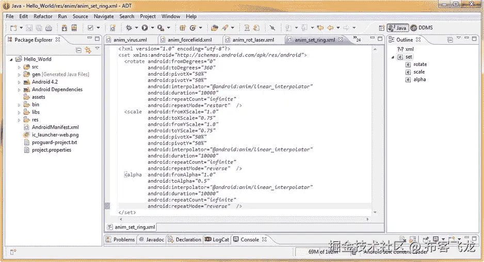Show the 24 hidden editor tabs list
The image size is (484, 262).
pos(357,40)
